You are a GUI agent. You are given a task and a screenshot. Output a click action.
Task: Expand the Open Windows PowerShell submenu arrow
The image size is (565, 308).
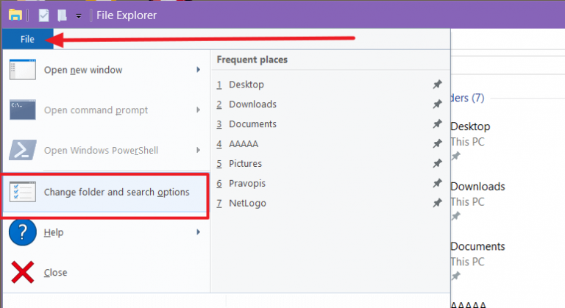click(x=198, y=150)
